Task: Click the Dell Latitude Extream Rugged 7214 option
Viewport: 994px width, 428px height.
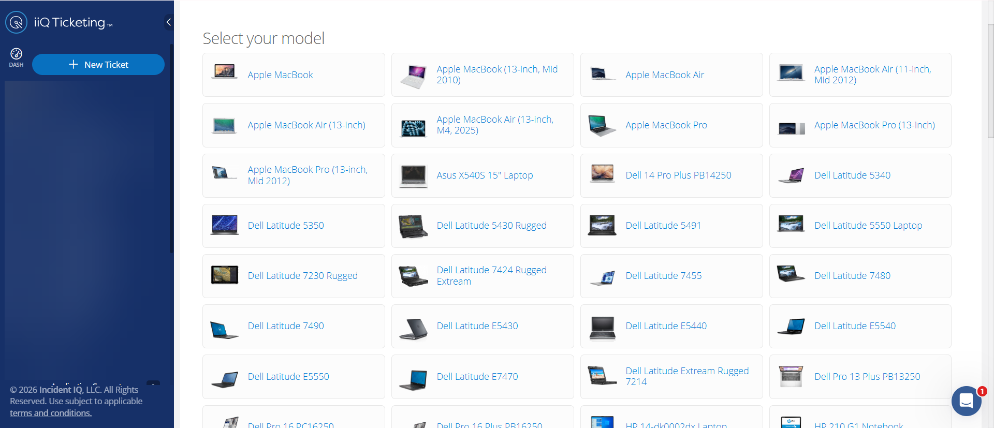Action: 686,376
